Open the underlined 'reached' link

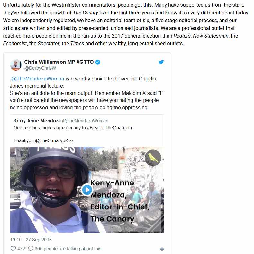12,36
